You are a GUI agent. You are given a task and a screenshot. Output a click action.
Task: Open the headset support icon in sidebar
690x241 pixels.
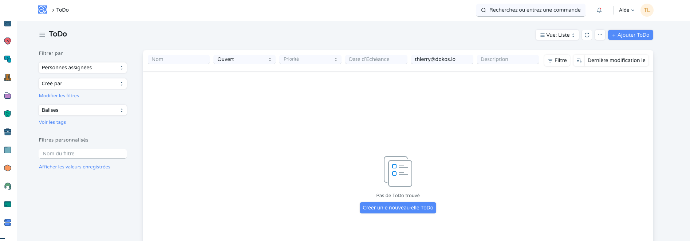[8, 186]
